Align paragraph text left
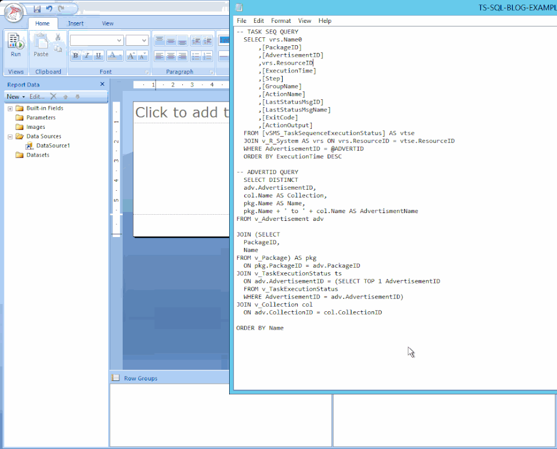This screenshot has width=557, height=449. pyautogui.click(x=159, y=56)
